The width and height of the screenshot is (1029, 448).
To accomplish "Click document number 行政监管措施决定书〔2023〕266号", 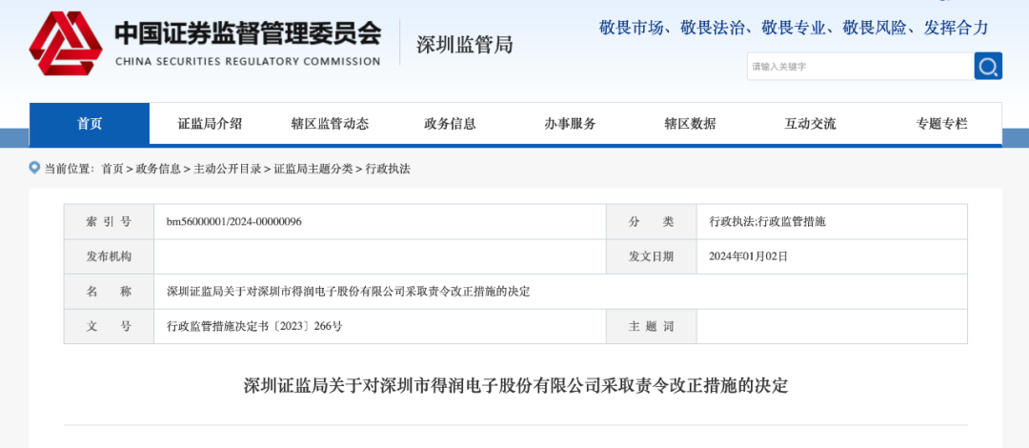I will 254,327.
